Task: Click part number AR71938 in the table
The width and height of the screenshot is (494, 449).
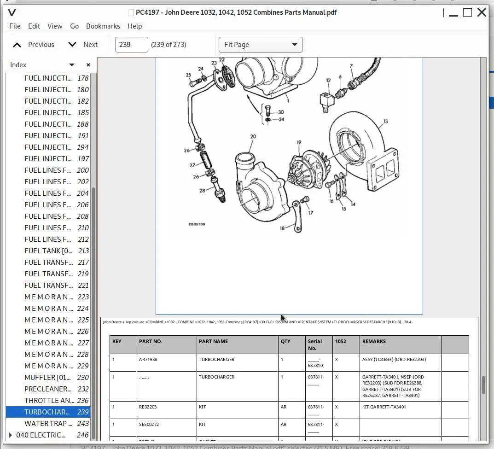Action: [148, 360]
